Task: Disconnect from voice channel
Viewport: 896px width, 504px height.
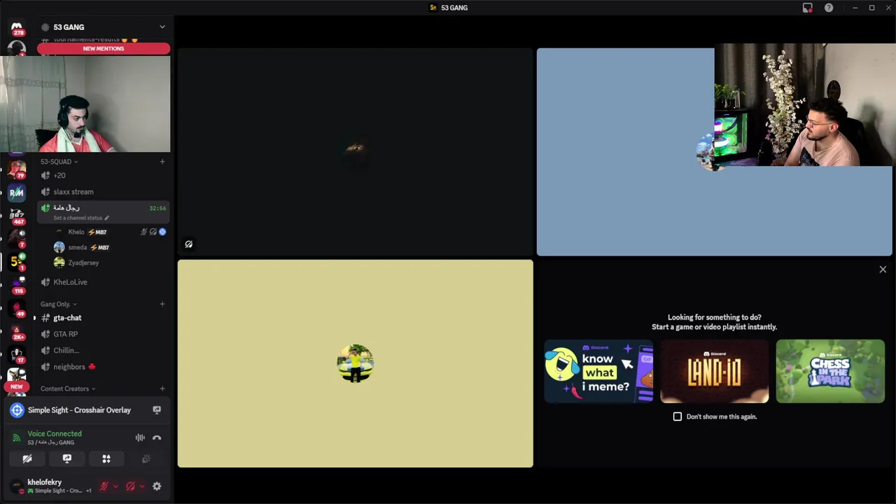Action: (x=157, y=437)
